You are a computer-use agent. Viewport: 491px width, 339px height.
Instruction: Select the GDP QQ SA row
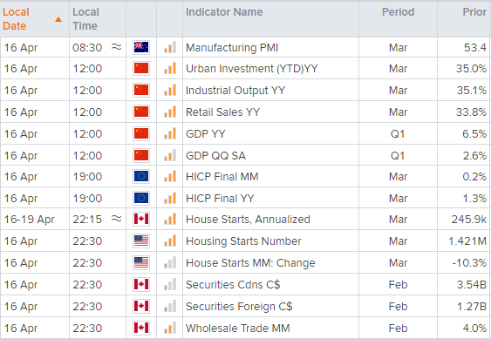pyautogui.click(x=246, y=155)
